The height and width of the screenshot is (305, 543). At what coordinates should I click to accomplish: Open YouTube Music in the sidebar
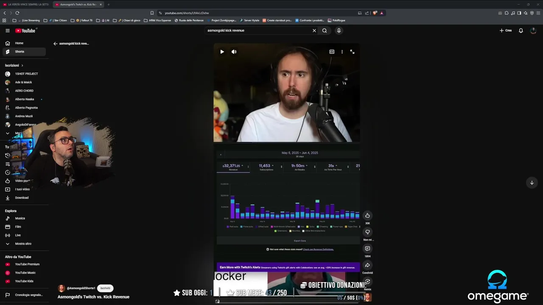point(24,273)
